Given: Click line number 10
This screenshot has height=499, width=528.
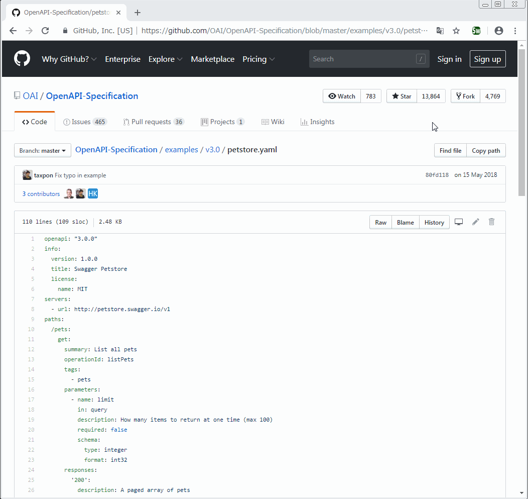Looking at the screenshot, I should tap(31, 329).
